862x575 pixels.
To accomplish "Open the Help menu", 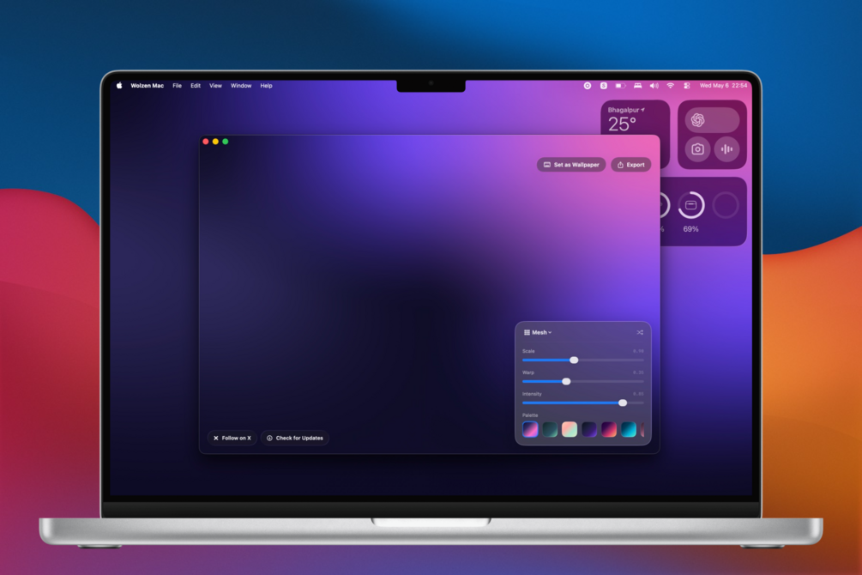I will (266, 85).
